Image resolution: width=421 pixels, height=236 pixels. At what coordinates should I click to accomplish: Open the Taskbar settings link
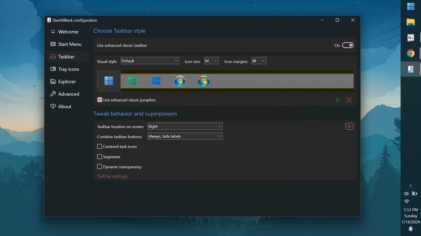tap(112, 176)
